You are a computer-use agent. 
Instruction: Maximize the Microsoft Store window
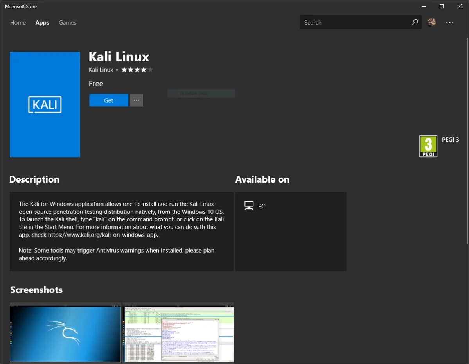[442, 6]
